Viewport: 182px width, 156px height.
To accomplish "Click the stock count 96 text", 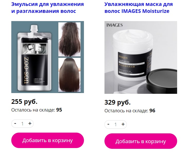I will [152, 111].
